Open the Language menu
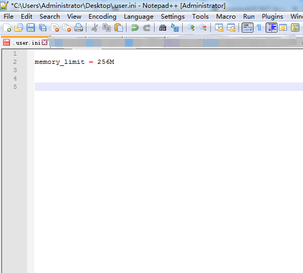The height and width of the screenshot is (273, 303). [138, 17]
